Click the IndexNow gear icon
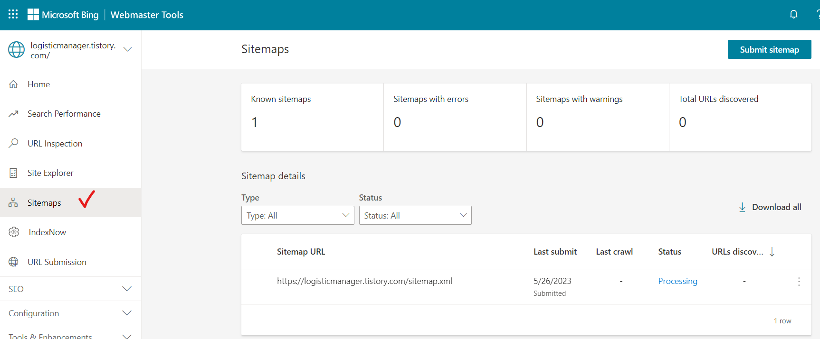The width and height of the screenshot is (820, 339). pos(14,232)
